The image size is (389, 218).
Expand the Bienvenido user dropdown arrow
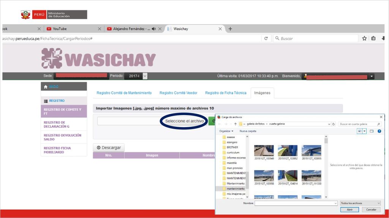click(x=372, y=76)
